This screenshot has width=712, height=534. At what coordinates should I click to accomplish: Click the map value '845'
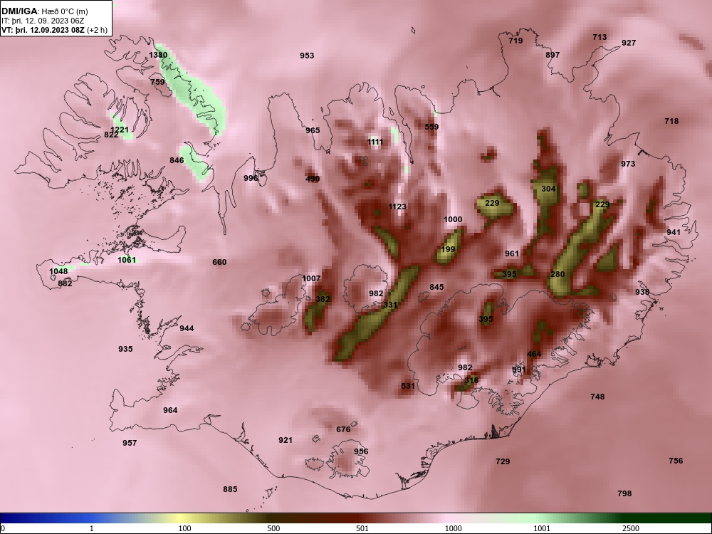coord(436,286)
